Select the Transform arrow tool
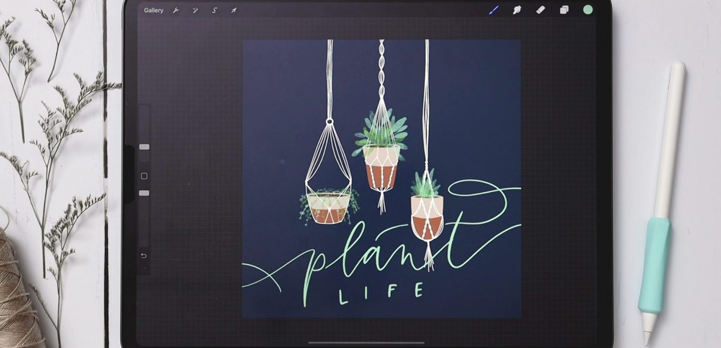 (x=233, y=10)
